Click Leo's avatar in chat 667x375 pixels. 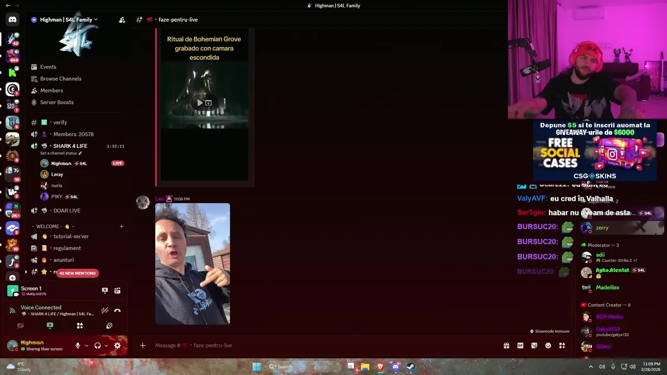click(143, 203)
